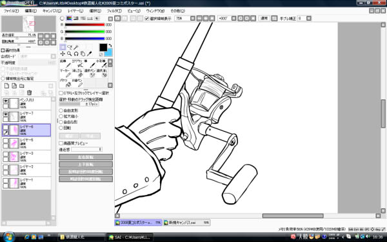387x242 pixels.
Task: Choose the bucket fill tool
Action: pos(65,83)
